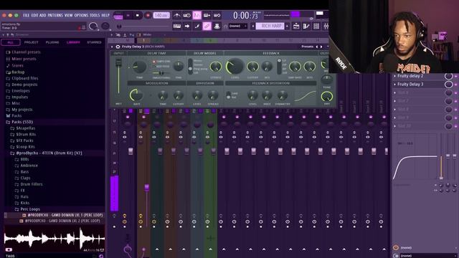This screenshot has height=258, width=459.
Task: Toggle the Fruity delay 2 enable knob
Action: 448,76
